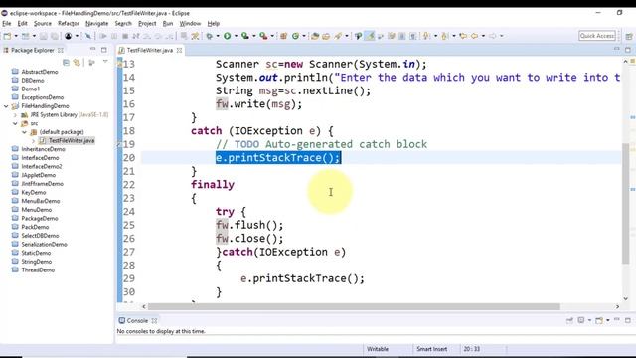The height and width of the screenshot is (358, 636).
Task: Select the ThreadDemo project
Action: point(38,269)
